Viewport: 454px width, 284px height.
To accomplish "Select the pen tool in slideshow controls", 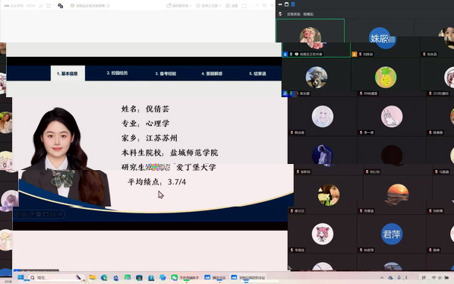I will click(31, 214).
